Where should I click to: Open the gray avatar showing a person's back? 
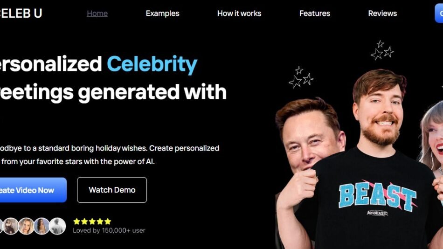point(58,226)
